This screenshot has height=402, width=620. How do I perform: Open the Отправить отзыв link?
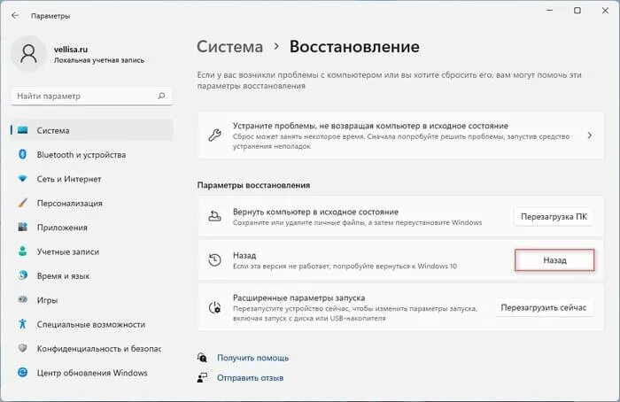(x=250, y=378)
